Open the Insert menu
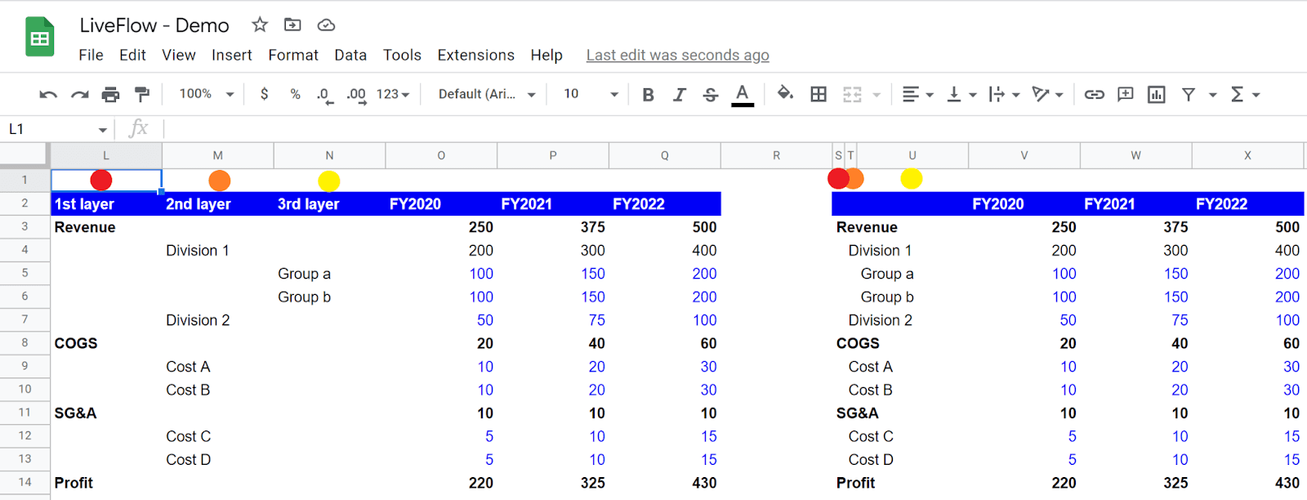1307x500 pixels. coord(231,55)
